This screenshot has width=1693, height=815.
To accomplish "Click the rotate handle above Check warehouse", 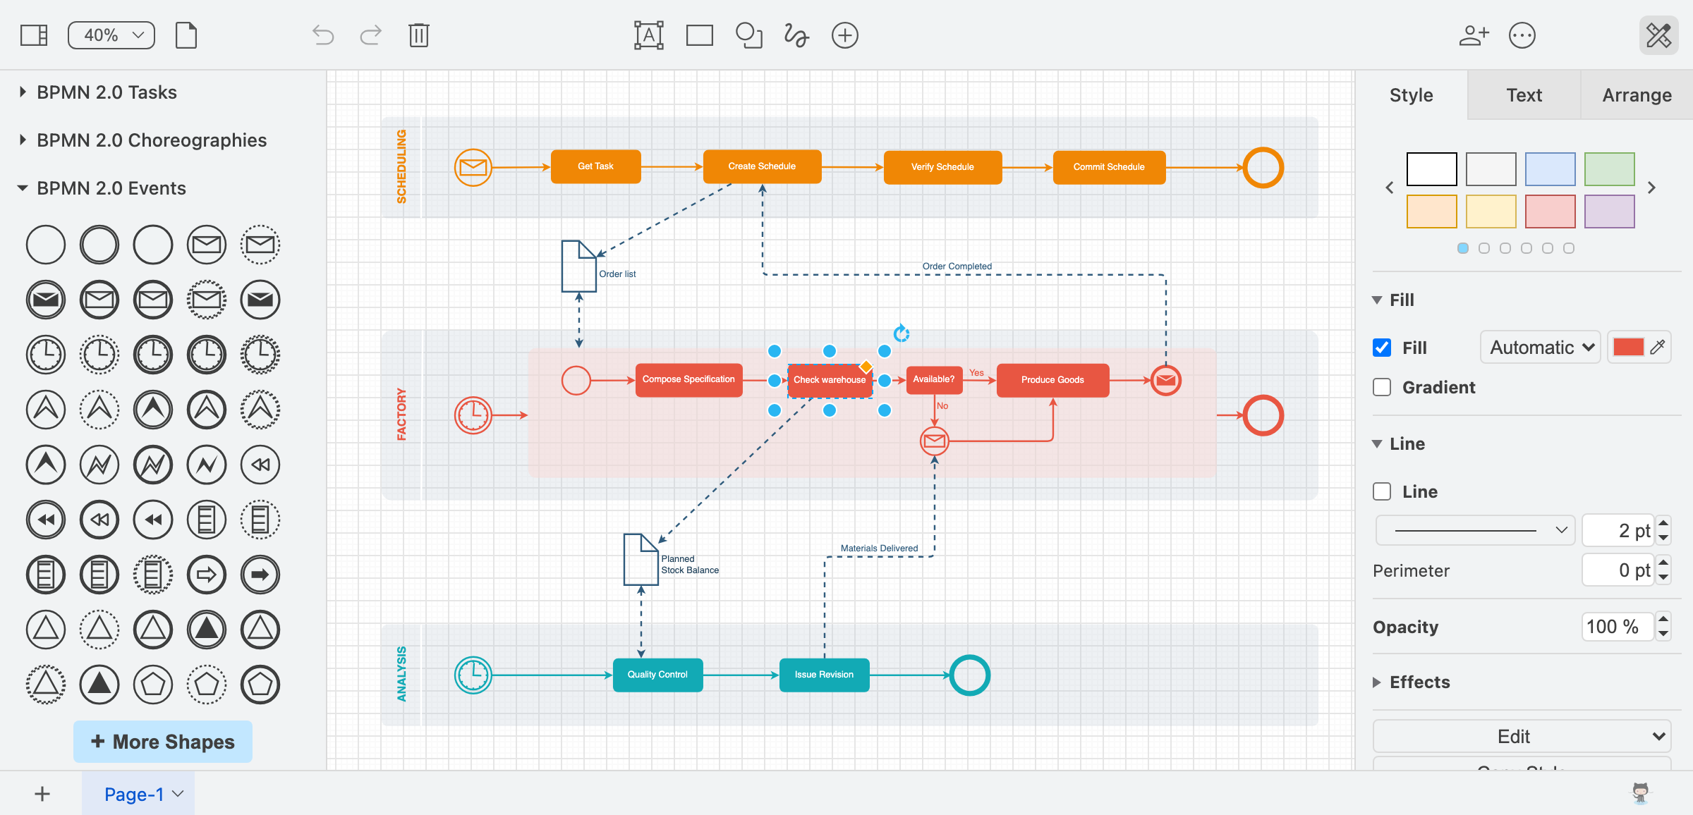I will [902, 333].
